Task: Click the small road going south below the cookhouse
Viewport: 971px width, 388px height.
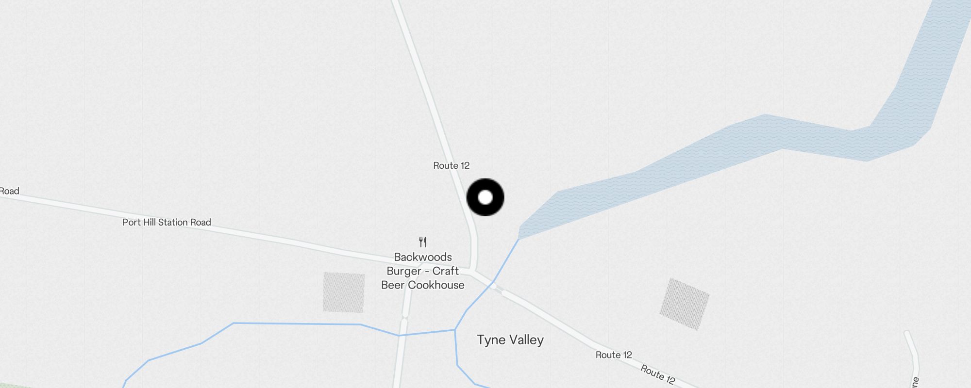Action: (x=402, y=339)
